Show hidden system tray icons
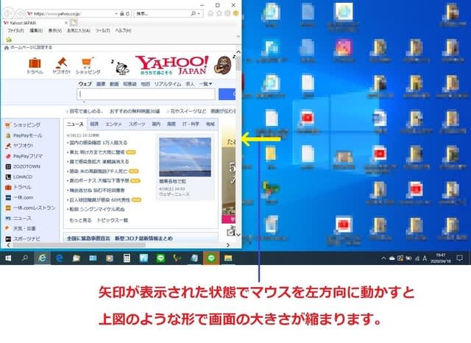471x343 pixels. (x=382, y=258)
